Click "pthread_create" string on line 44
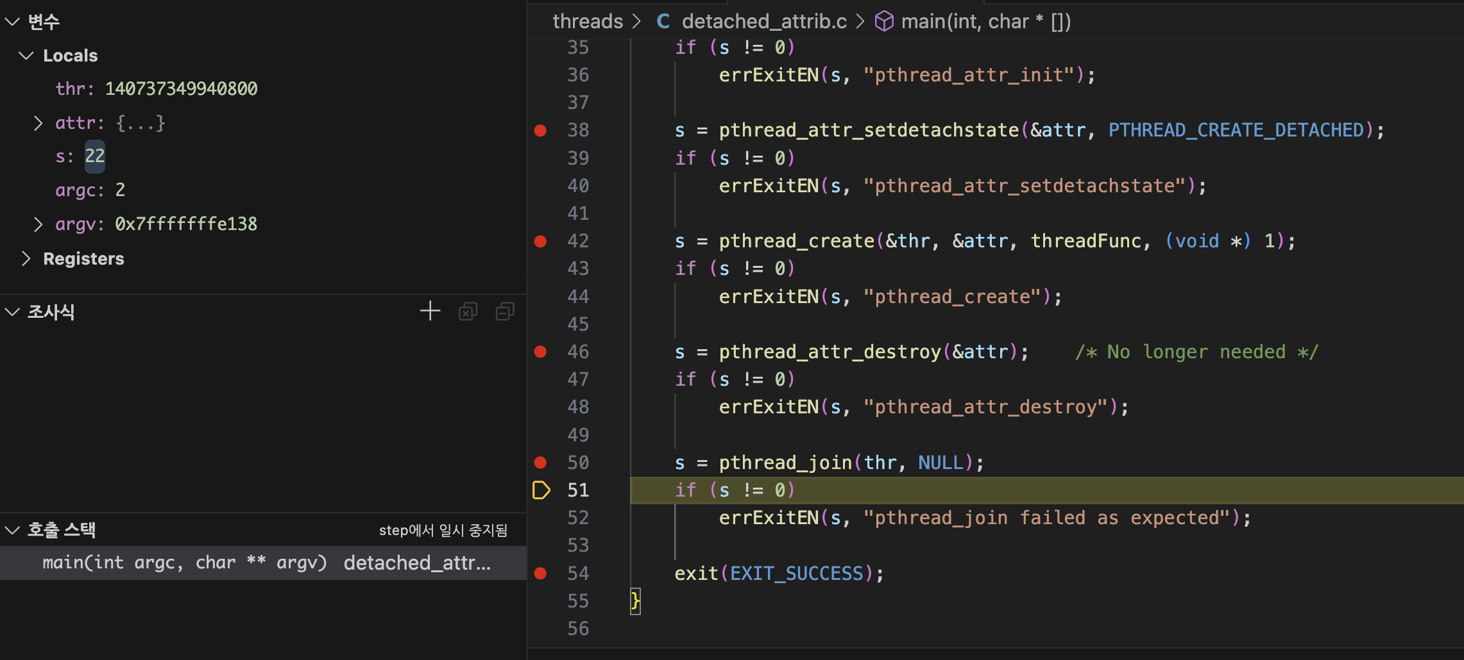The image size is (1464, 660). (x=952, y=297)
